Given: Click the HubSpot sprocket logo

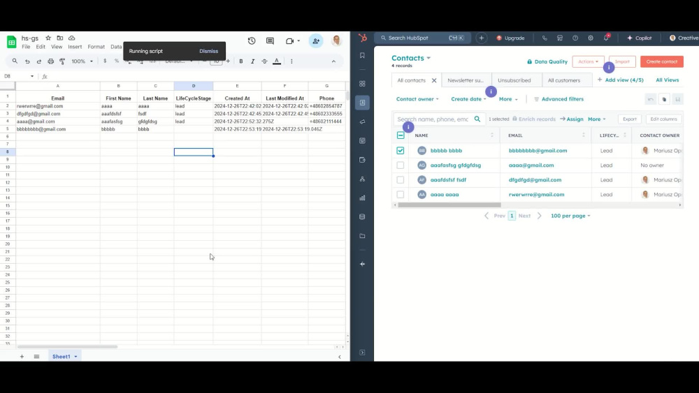Looking at the screenshot, I should coord(362,38).
